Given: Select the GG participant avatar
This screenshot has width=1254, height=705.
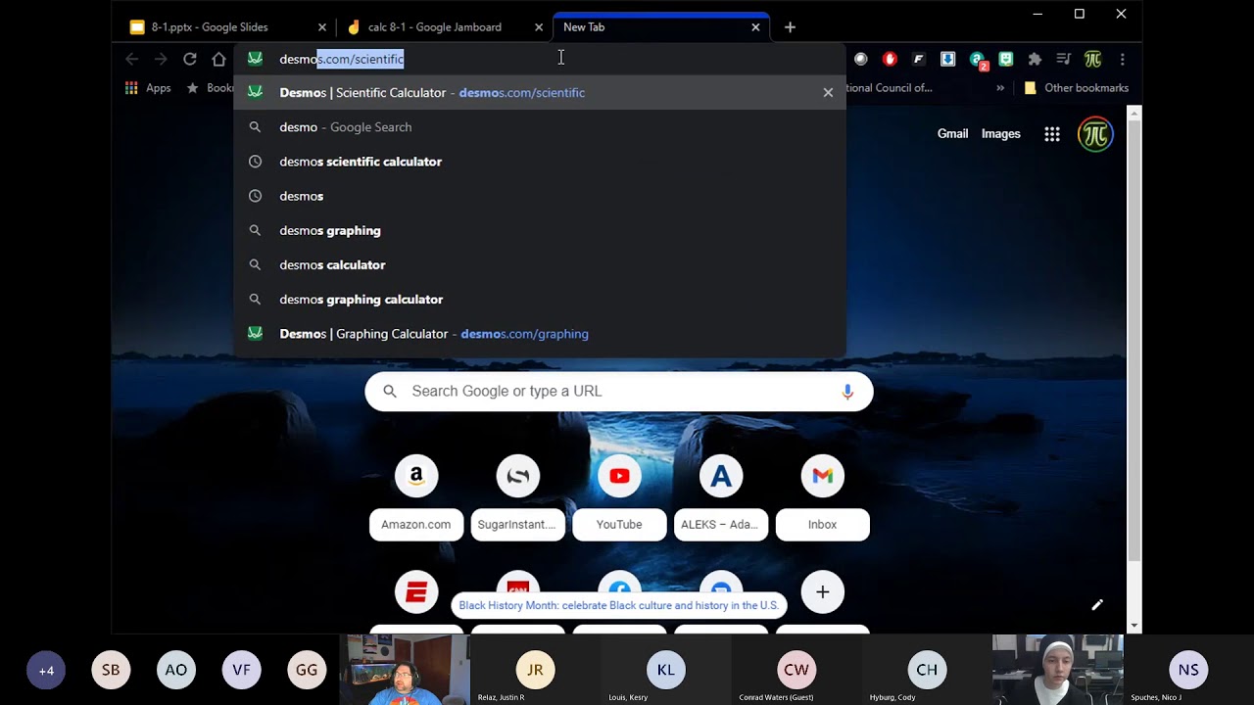Looking at the screenshot, I should point(307,671).
